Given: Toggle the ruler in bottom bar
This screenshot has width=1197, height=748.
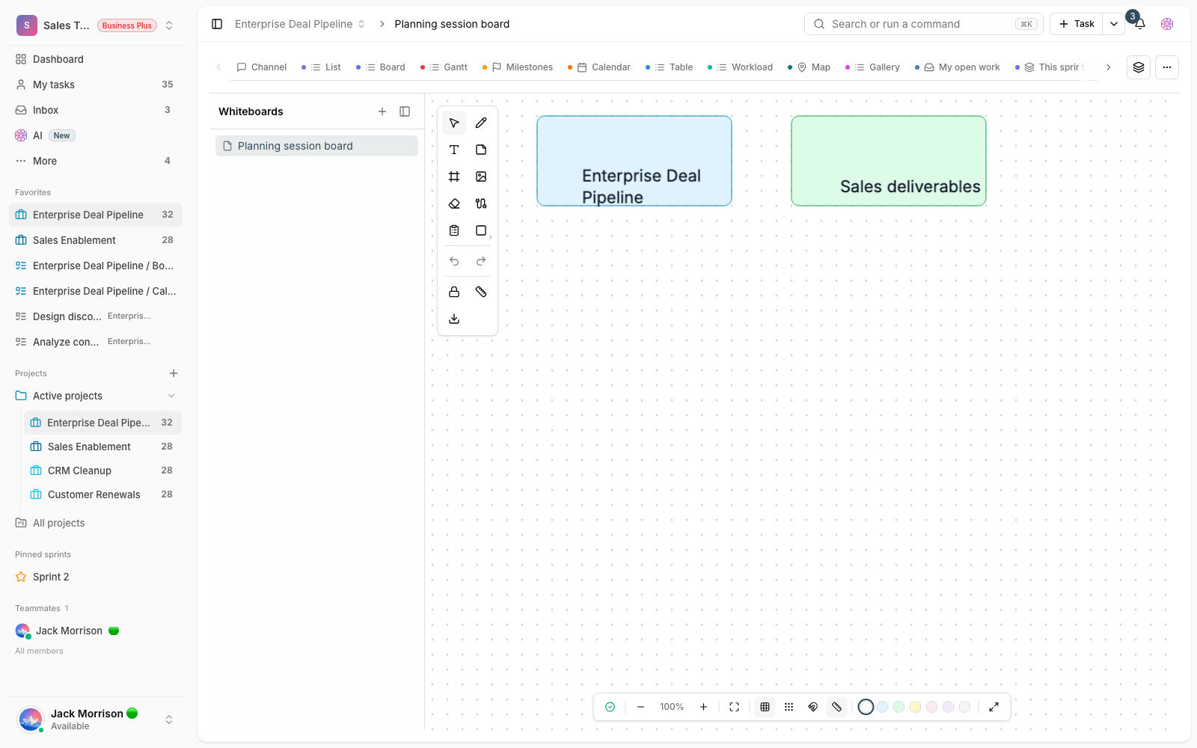Looking at the screenshot, I should point(836,707).
